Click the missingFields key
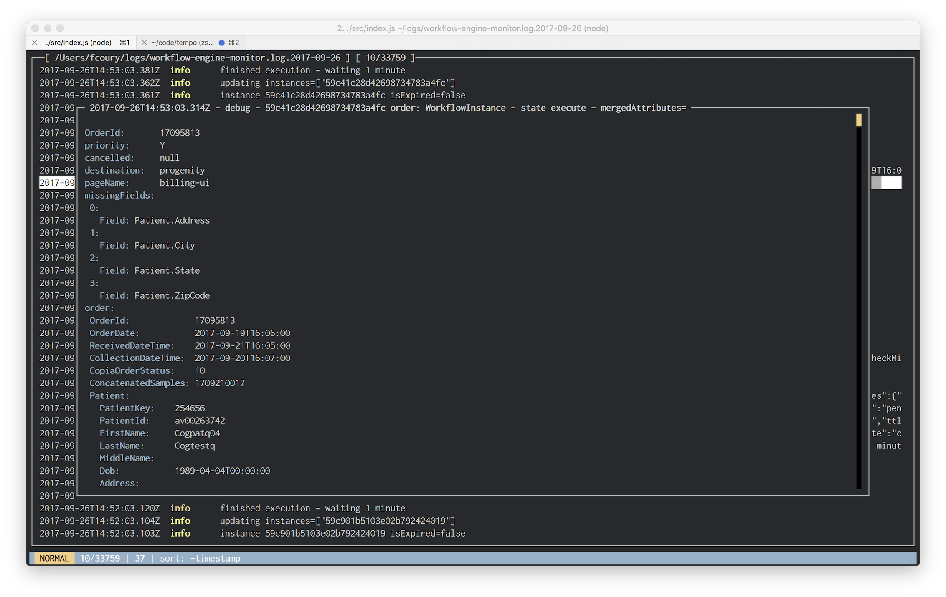 [x=119, y=195]
